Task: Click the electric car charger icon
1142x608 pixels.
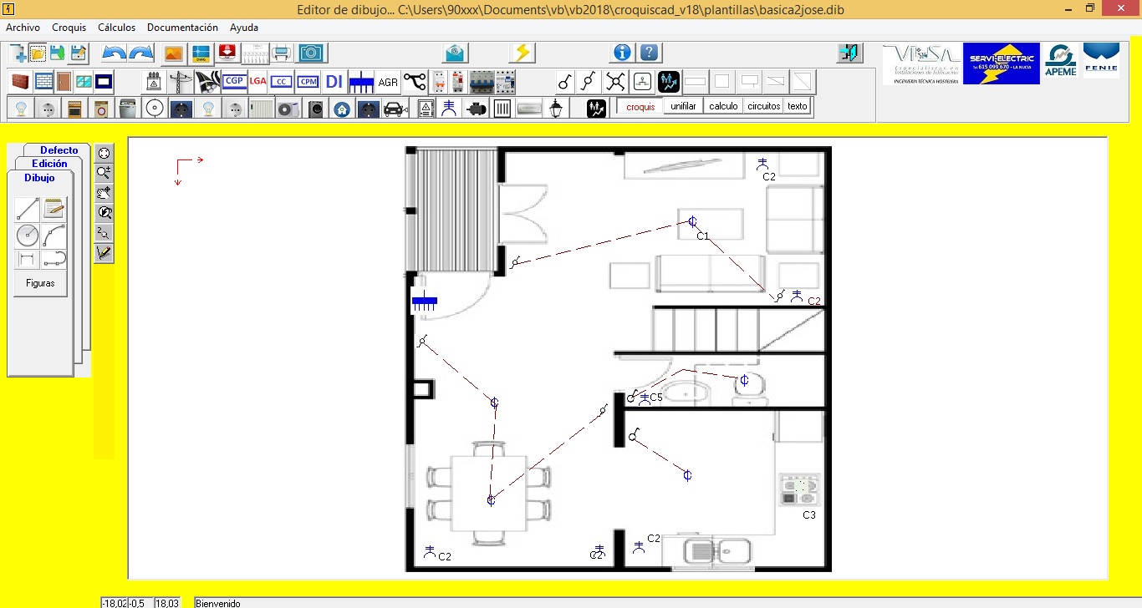Action: pos(394,109)
